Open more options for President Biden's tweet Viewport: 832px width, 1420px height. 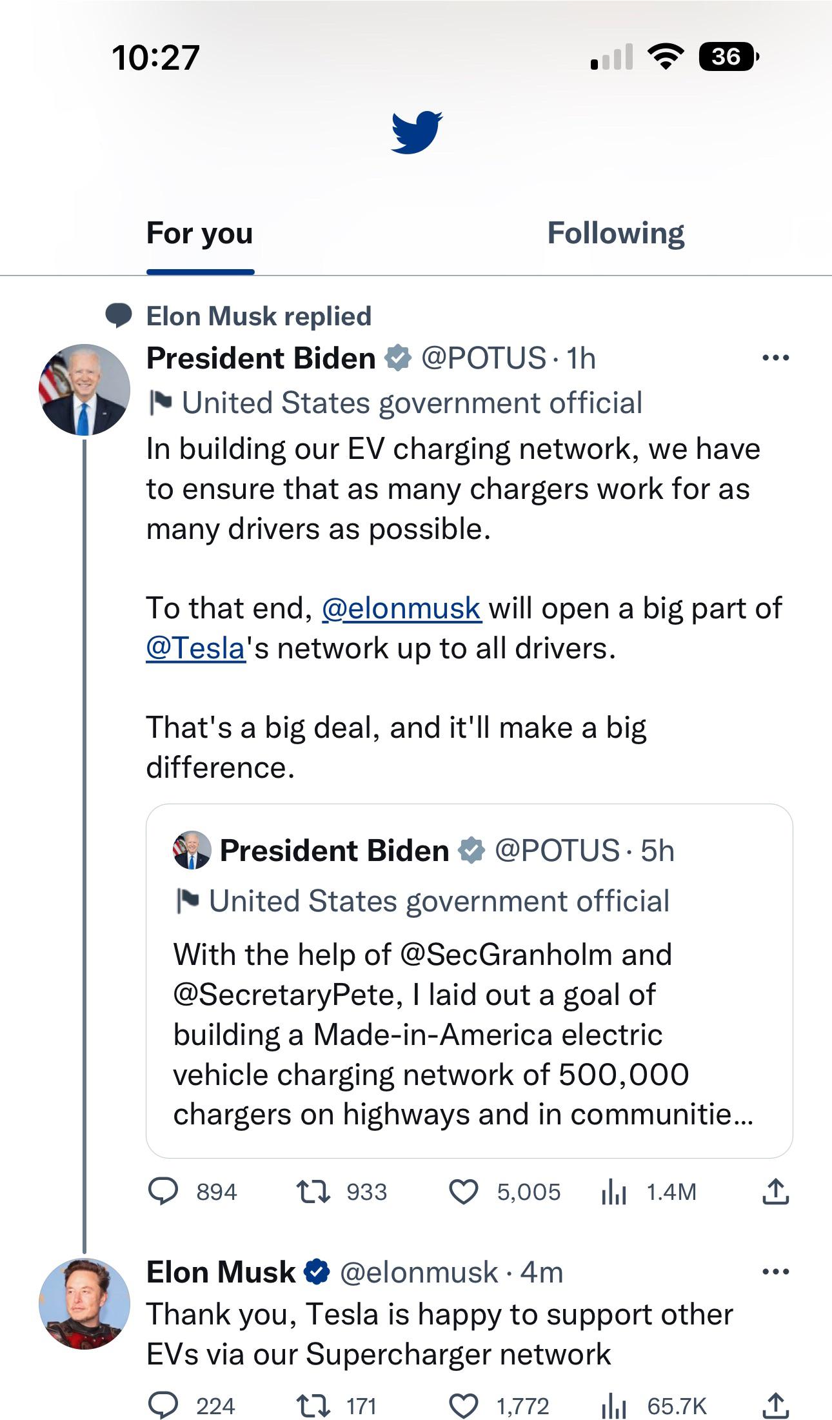[x=775, y=358]
